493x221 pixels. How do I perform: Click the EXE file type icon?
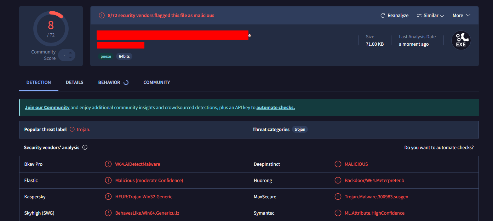tap(461, 40)
